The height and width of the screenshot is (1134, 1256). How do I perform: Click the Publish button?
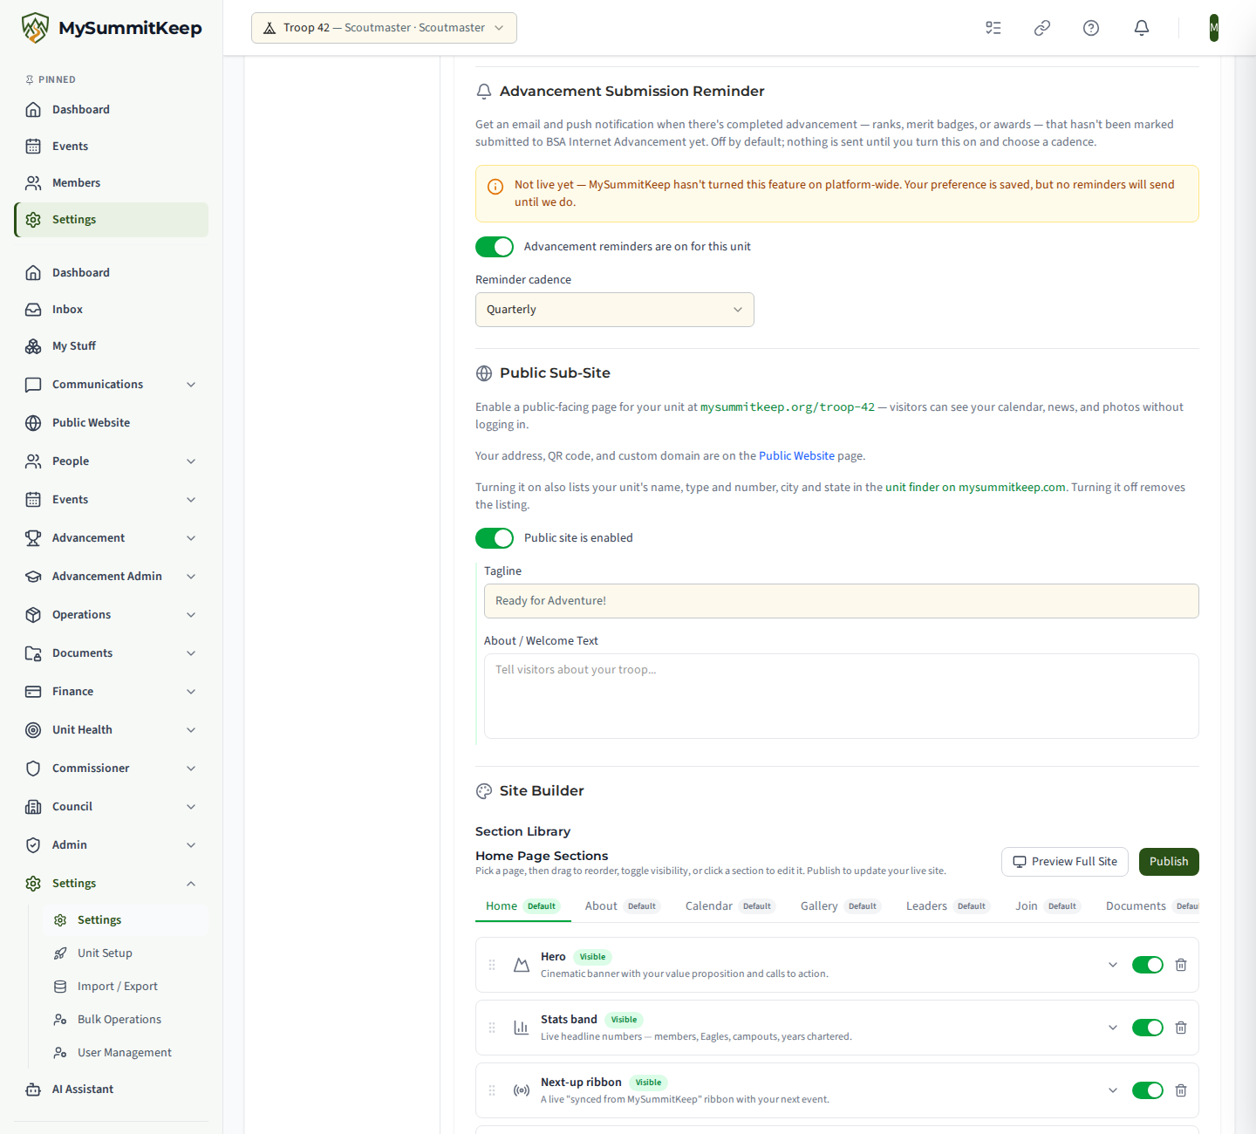tap(1169, 862)
